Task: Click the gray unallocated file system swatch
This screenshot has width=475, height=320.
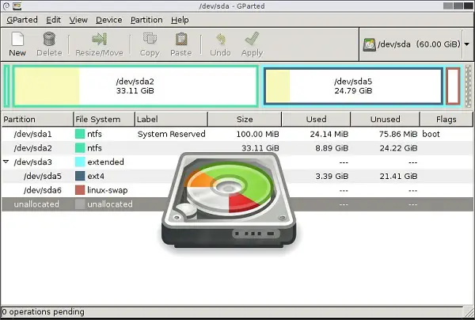Action: click(80, 204)
